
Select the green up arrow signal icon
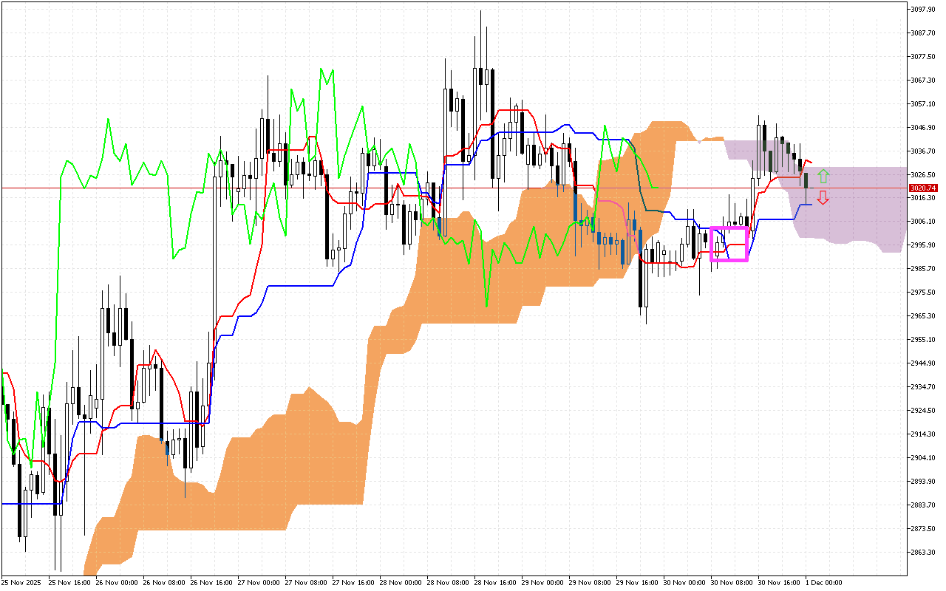(x=823, y=176)
